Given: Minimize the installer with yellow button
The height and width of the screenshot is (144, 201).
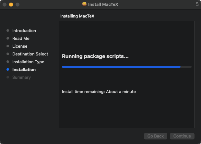Looking at the screenshot, I should click(11, 5).
